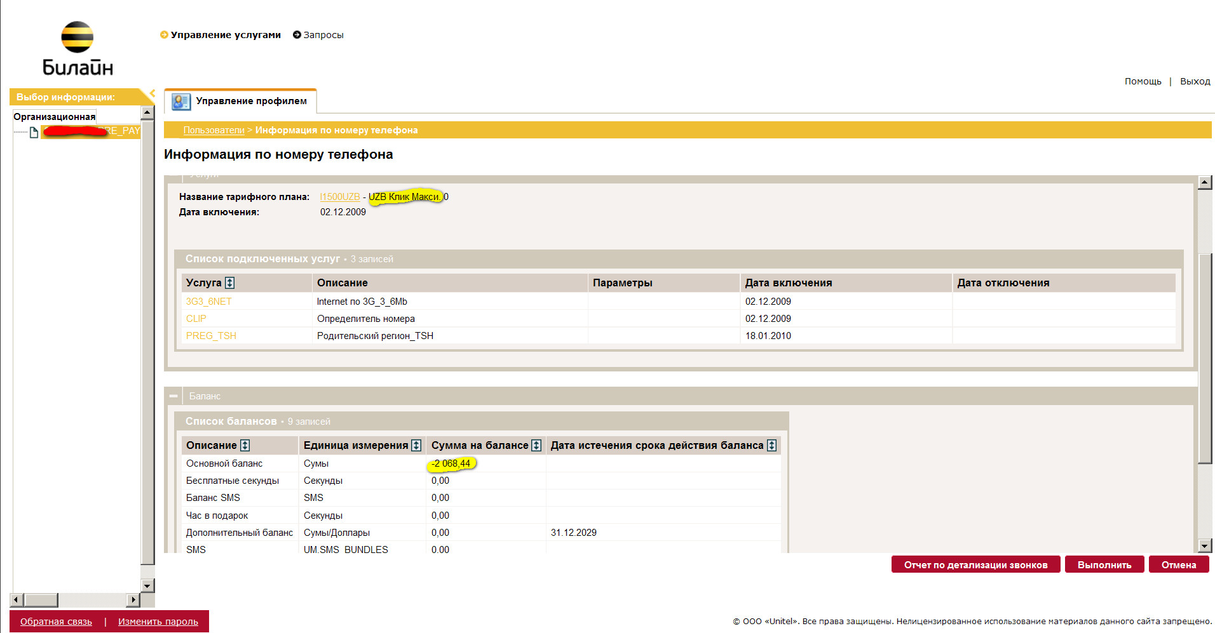1215x633 pixels.
Task: Click the Бесплатные секунды row label
Action: coord(233,481)
